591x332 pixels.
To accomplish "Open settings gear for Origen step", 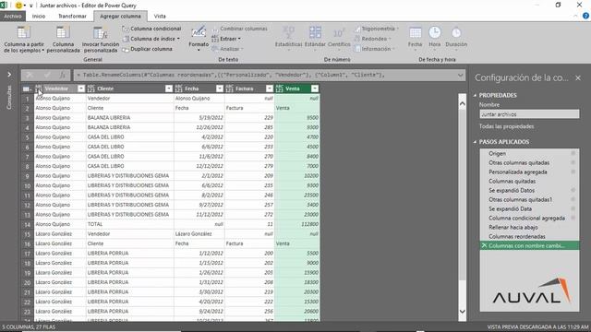I will 573,153.
